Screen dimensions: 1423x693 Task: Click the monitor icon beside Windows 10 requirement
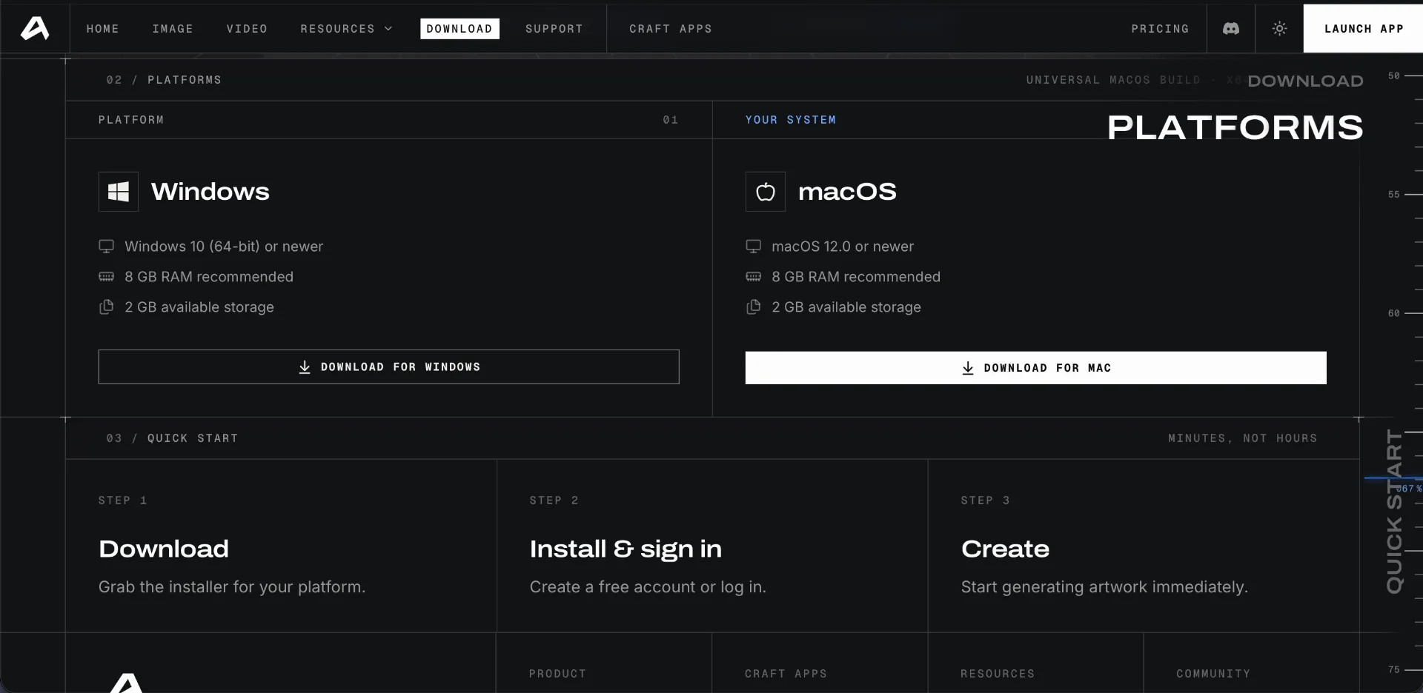tap(107, 246)
